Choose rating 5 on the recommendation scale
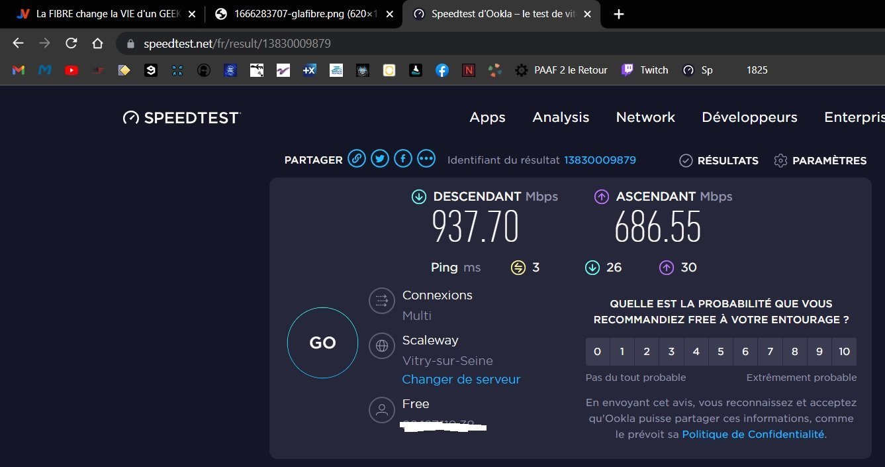Screen dimensions: 885x467 tap(720, 352)
